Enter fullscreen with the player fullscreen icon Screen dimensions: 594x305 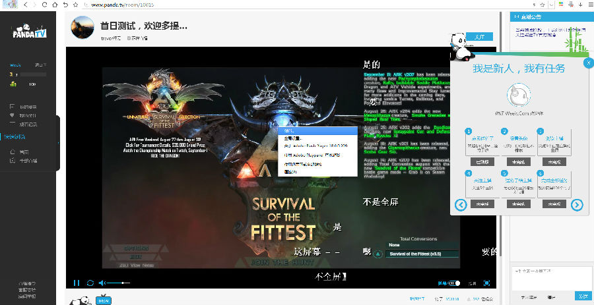tap(487, 283)
